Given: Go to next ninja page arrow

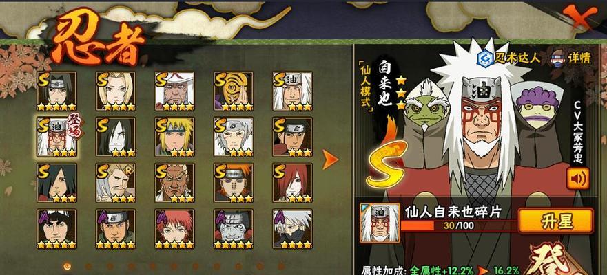Looking at the screenshot, I should click(330, 159).
